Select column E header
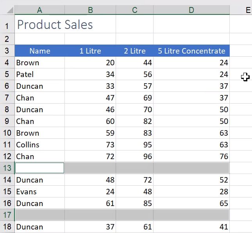This screenshot has height=233, width=252. (x=247, y=10)
